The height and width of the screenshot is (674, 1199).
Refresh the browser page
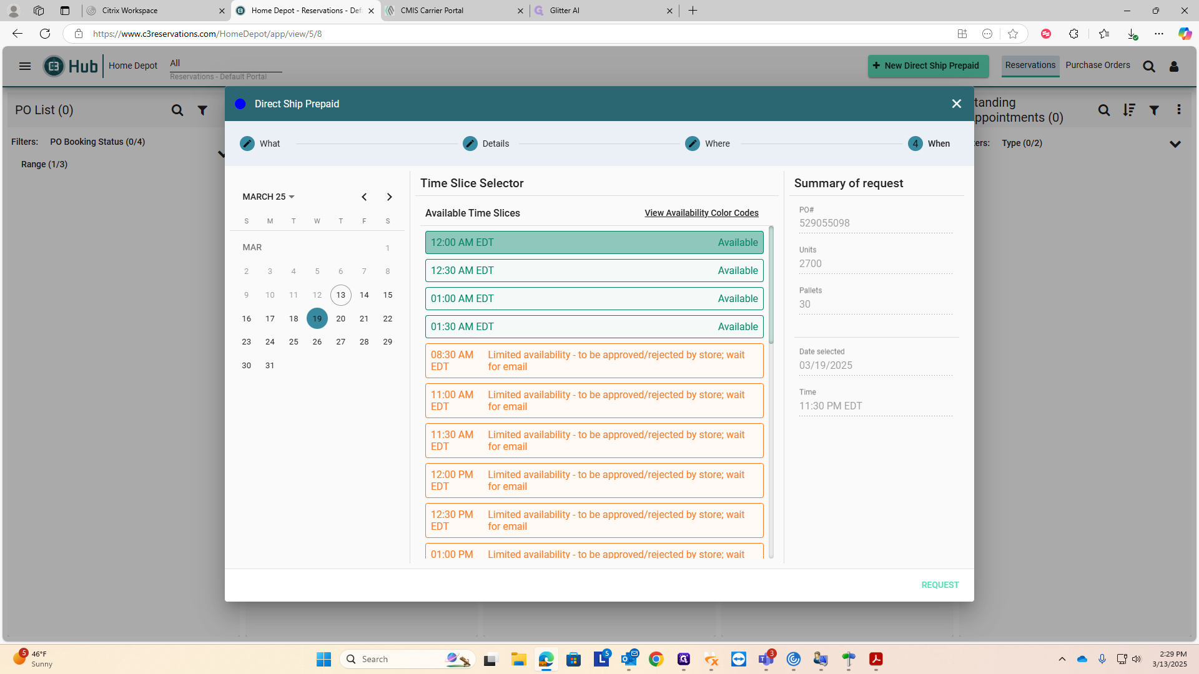(45, 34)
